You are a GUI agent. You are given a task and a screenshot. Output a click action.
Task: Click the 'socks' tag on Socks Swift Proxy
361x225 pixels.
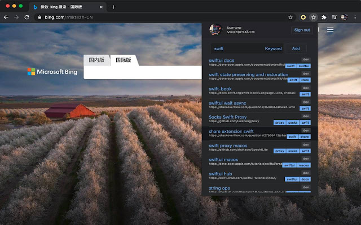293,123
